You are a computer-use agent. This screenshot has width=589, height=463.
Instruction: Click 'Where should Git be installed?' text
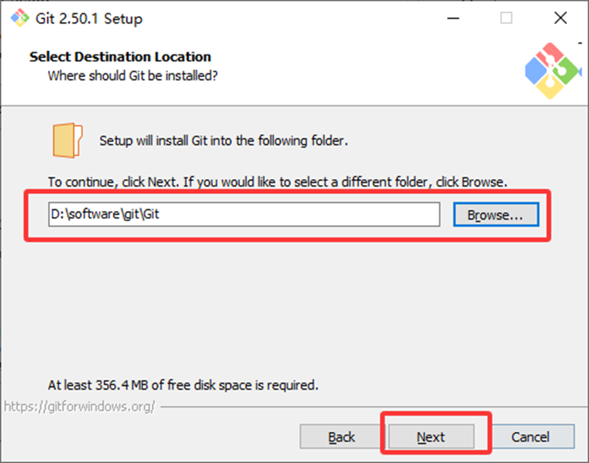click(x=133, y=76)
